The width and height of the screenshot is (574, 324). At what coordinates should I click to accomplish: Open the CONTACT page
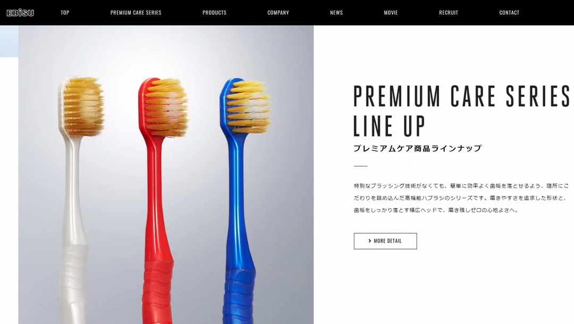509,12
